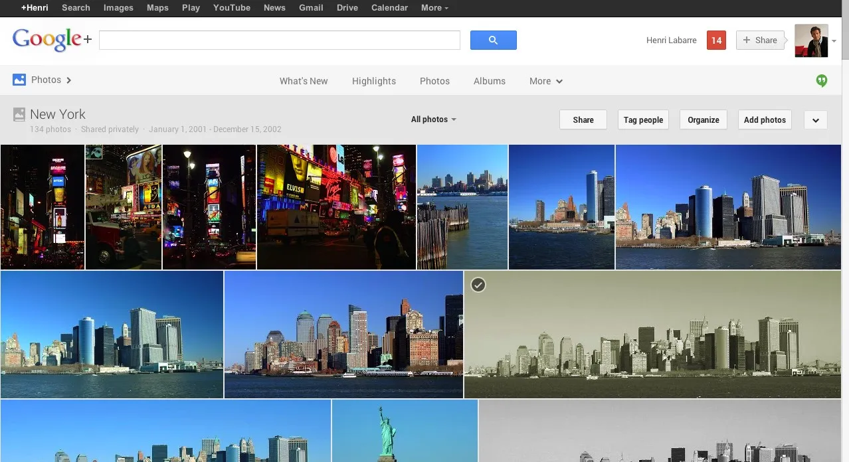Open the album options down-arrow button
The image size is (849, 462).
coord(815,119)
